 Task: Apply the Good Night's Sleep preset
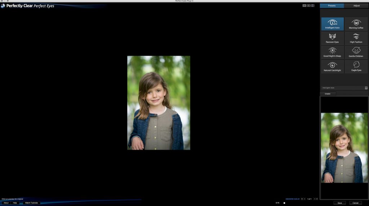332,52
